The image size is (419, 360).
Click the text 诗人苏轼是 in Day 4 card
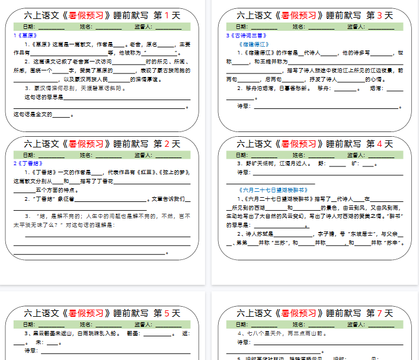260,234
